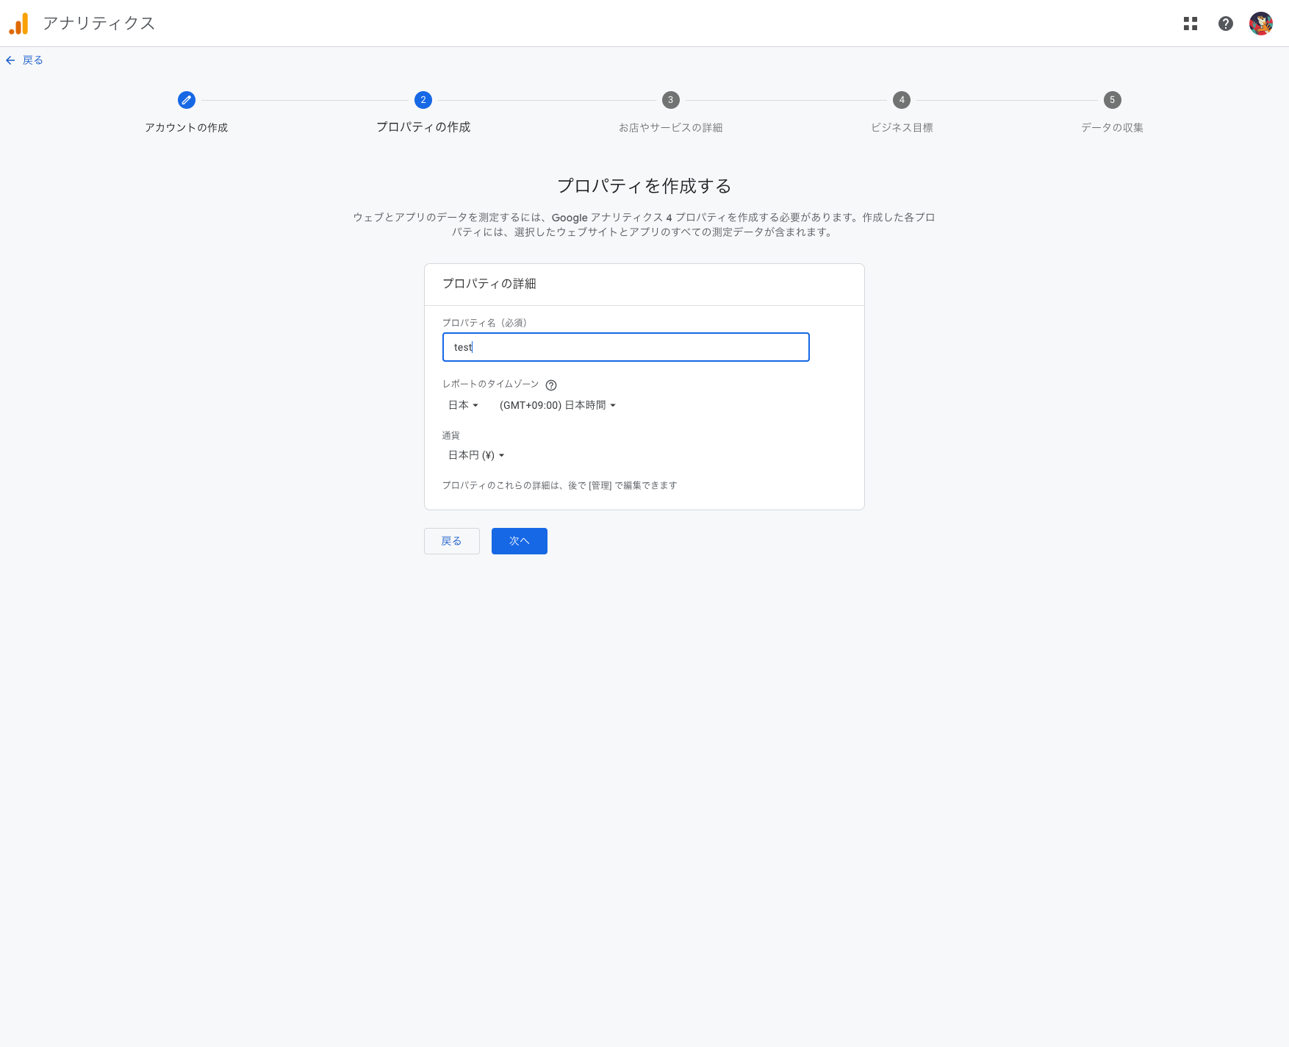Click the step 1 pencil edit icon
This screenshot has width=1289, height=1047.
point(187,100)
